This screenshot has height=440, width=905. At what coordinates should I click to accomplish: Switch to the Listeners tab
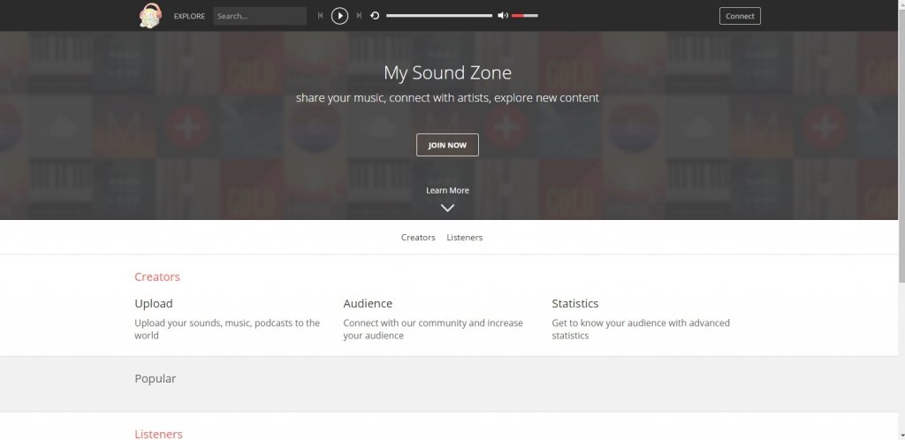pos(465,238)
